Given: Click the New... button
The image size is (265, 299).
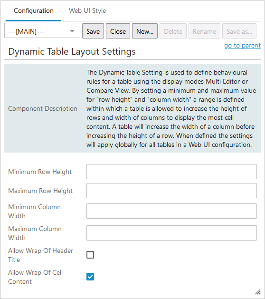Looking at the screenshot, I should pyautogui.click(x=145, y=31).
